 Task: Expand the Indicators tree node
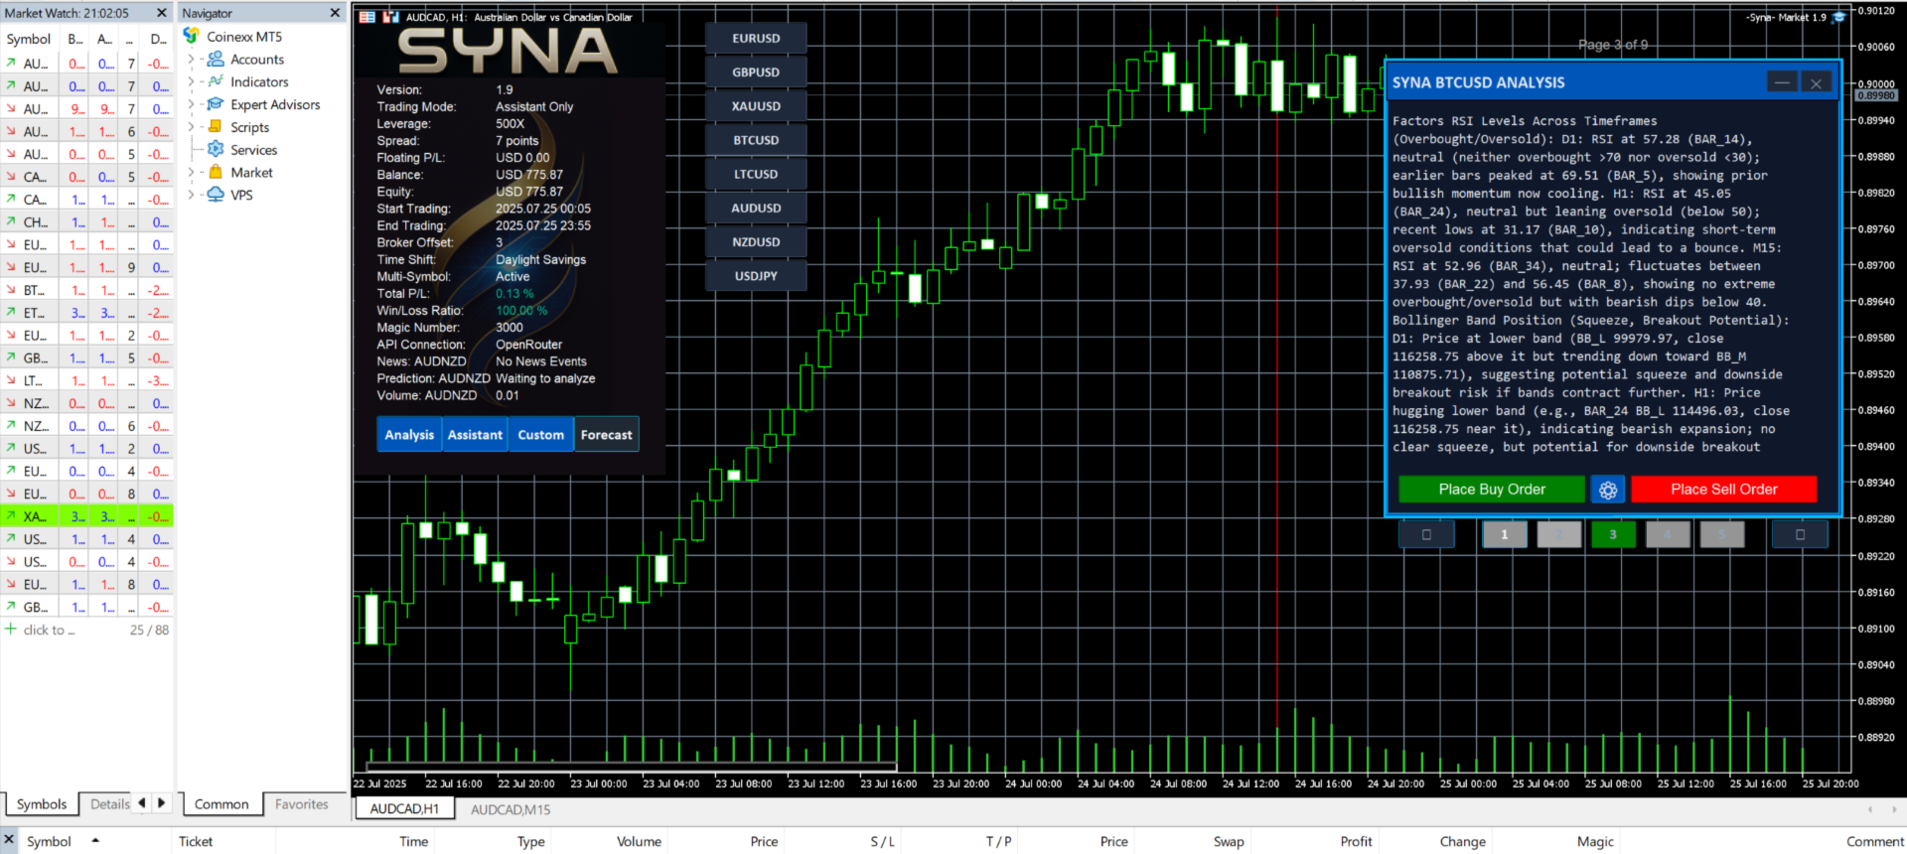192,81
